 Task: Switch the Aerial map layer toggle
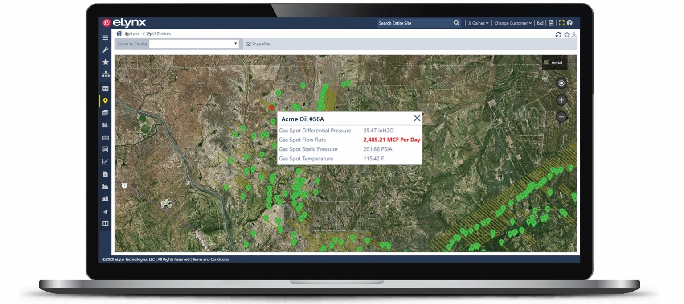pos(554,62)
